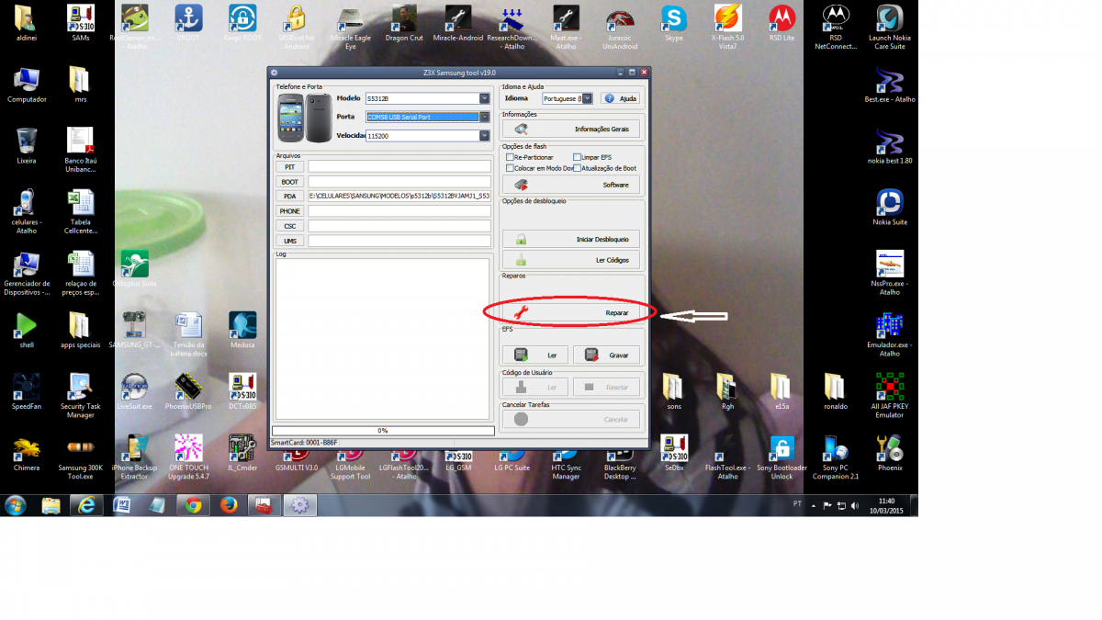Select the VROOT anchor desktop icon

[x=189, y=25]
